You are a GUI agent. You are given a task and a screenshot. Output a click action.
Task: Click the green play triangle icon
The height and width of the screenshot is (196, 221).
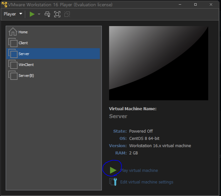click(113, 170)
